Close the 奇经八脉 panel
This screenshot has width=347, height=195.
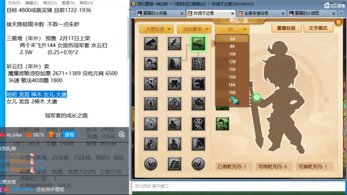pyautogui.click(x=338, y=22)
